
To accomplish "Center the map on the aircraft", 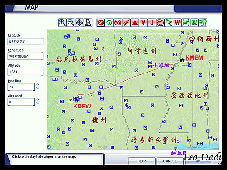I will coord(79,23).
